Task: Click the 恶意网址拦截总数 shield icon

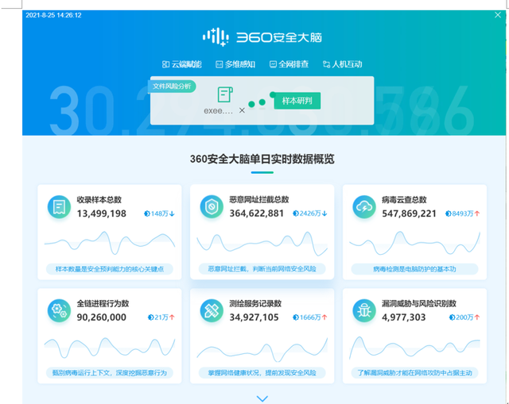Action: coord(212,206)
